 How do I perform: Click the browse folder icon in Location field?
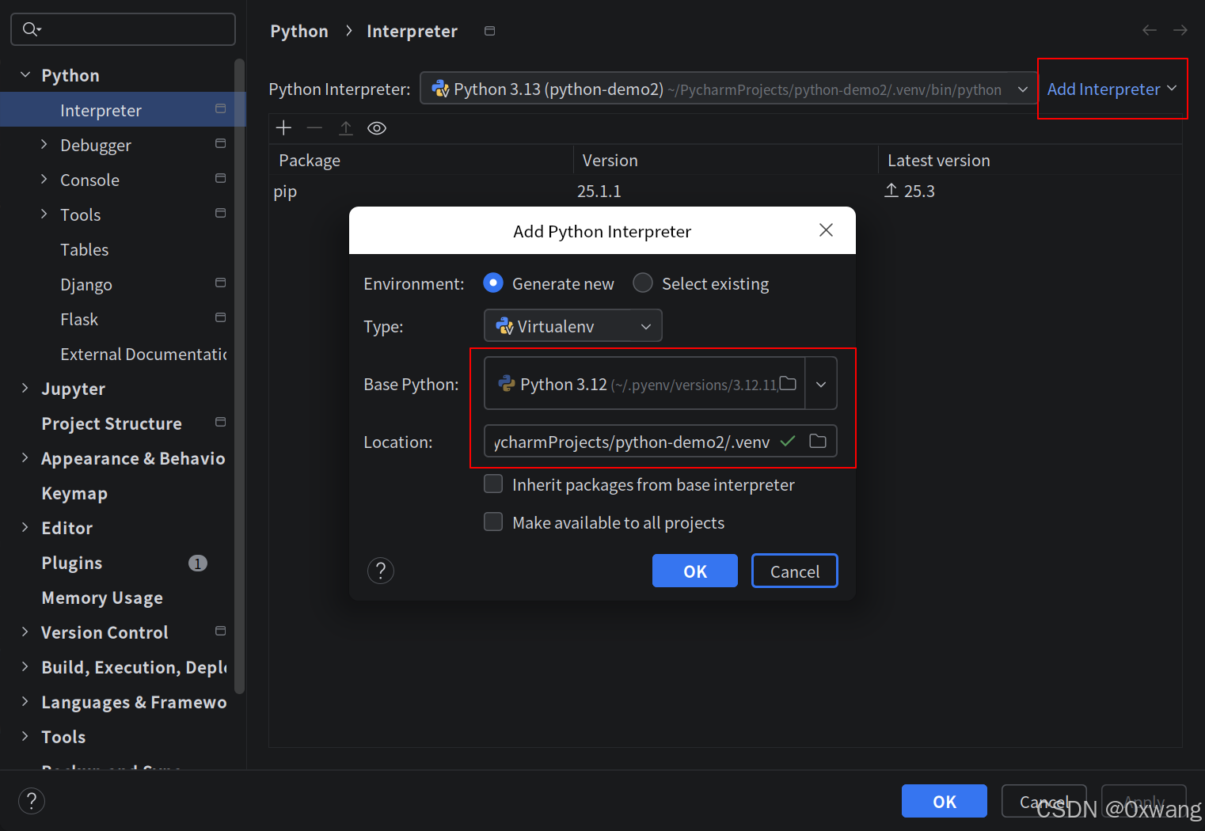818,441
